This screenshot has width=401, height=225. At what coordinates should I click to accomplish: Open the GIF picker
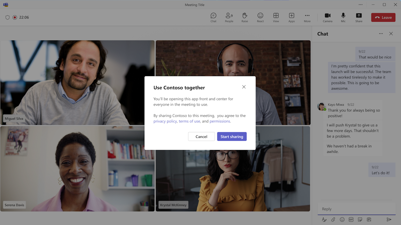351,220
